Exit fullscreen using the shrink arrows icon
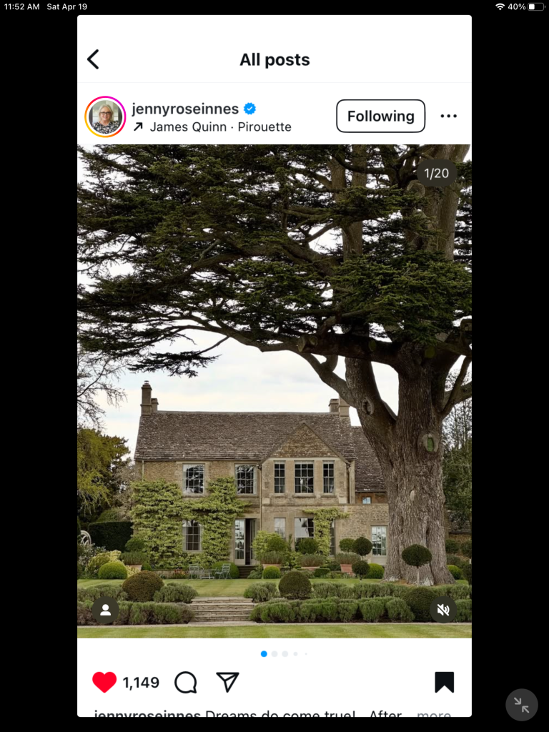The width and height of the screenshot is (549, 732). (x=522, y=705)
